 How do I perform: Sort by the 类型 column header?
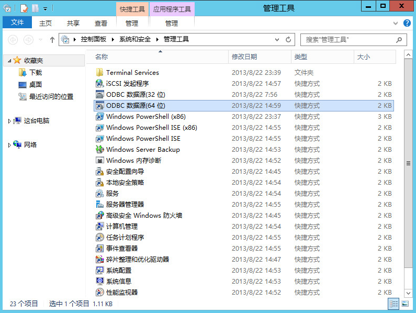(x=300, y=57)
